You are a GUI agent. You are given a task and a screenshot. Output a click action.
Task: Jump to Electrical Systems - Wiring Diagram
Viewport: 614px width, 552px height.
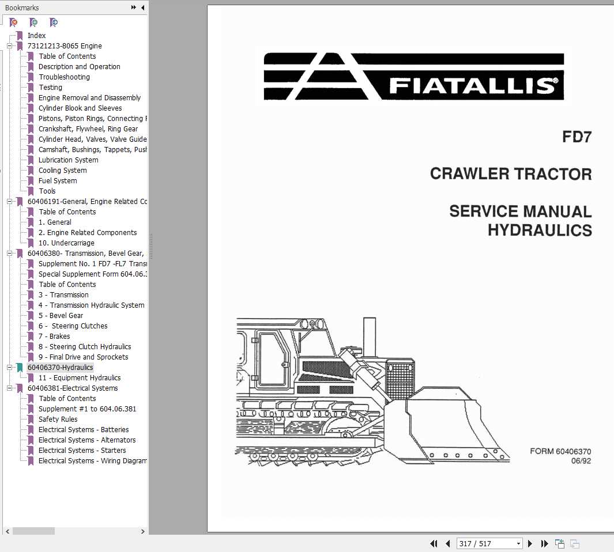[x=92, y=461]
